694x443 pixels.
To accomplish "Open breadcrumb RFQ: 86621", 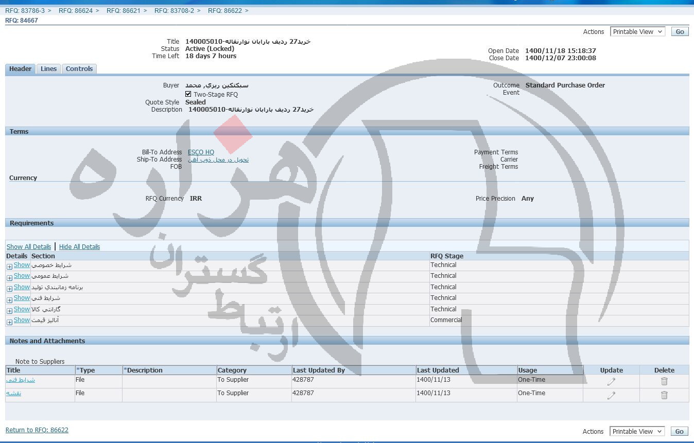I will pos(124,10).
